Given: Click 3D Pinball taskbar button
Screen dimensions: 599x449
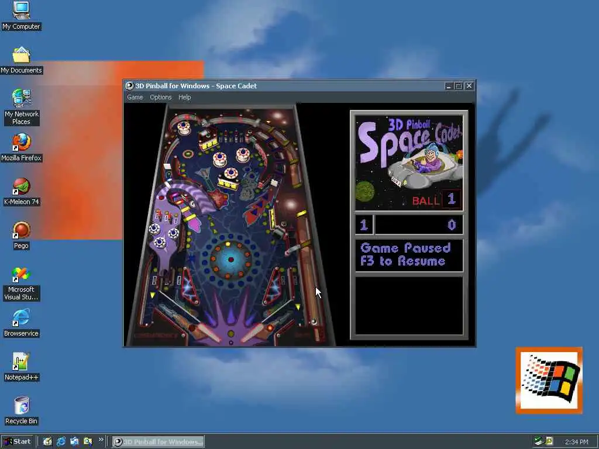Looking at the screenshot, I should [x=158, y=442].
